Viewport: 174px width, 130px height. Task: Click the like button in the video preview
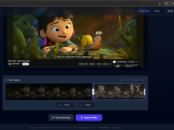(81, 64)
